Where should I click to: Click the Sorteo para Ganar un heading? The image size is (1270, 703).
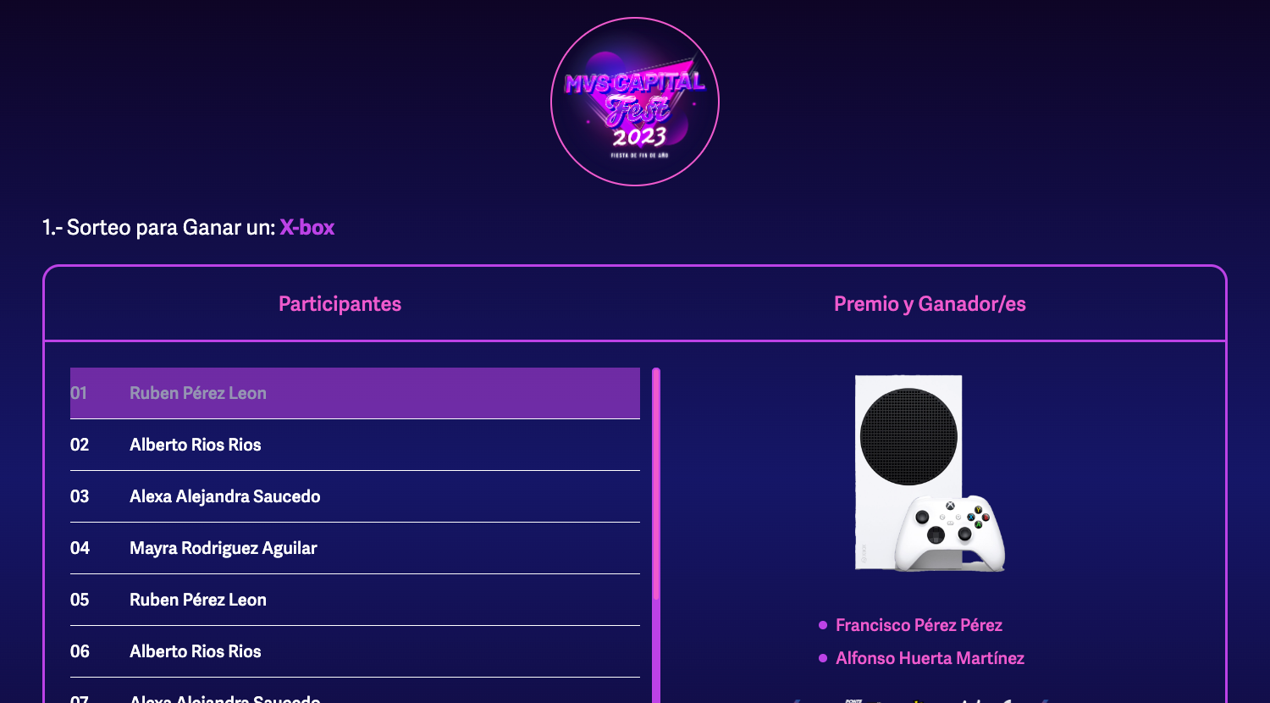pyautogui.click(x=160, y=227)
